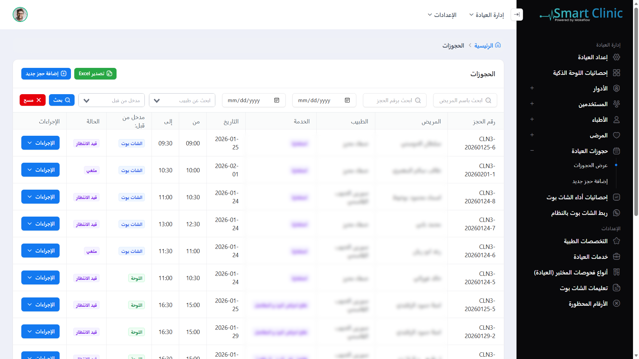Click the search icon in patient name field
The height and width of the screenshot is (359, 639).
[488, 100]
